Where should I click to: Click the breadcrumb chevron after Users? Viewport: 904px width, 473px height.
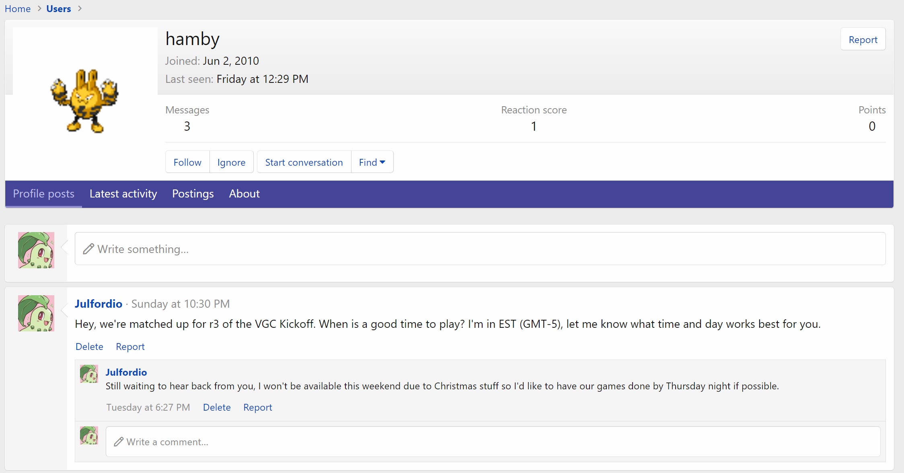click(x=80, y=8)
